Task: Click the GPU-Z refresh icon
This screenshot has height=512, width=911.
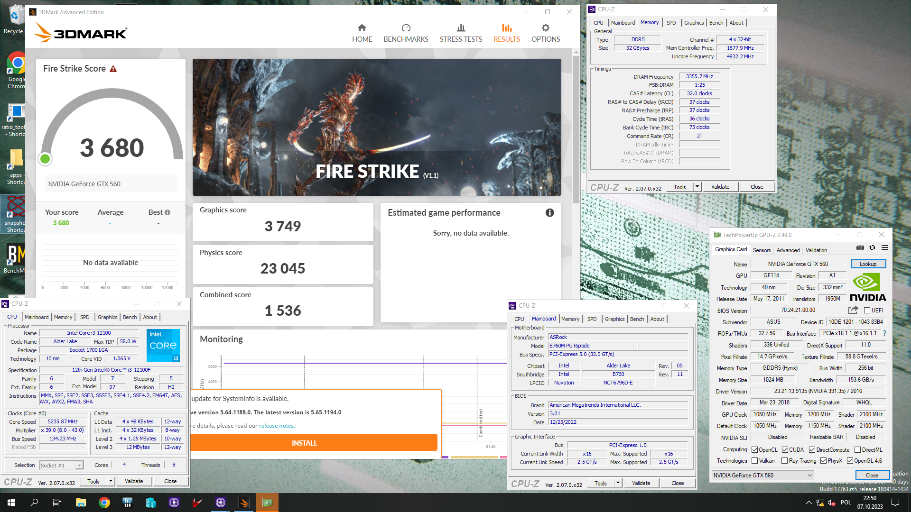Action: click(x=872, y=247)
